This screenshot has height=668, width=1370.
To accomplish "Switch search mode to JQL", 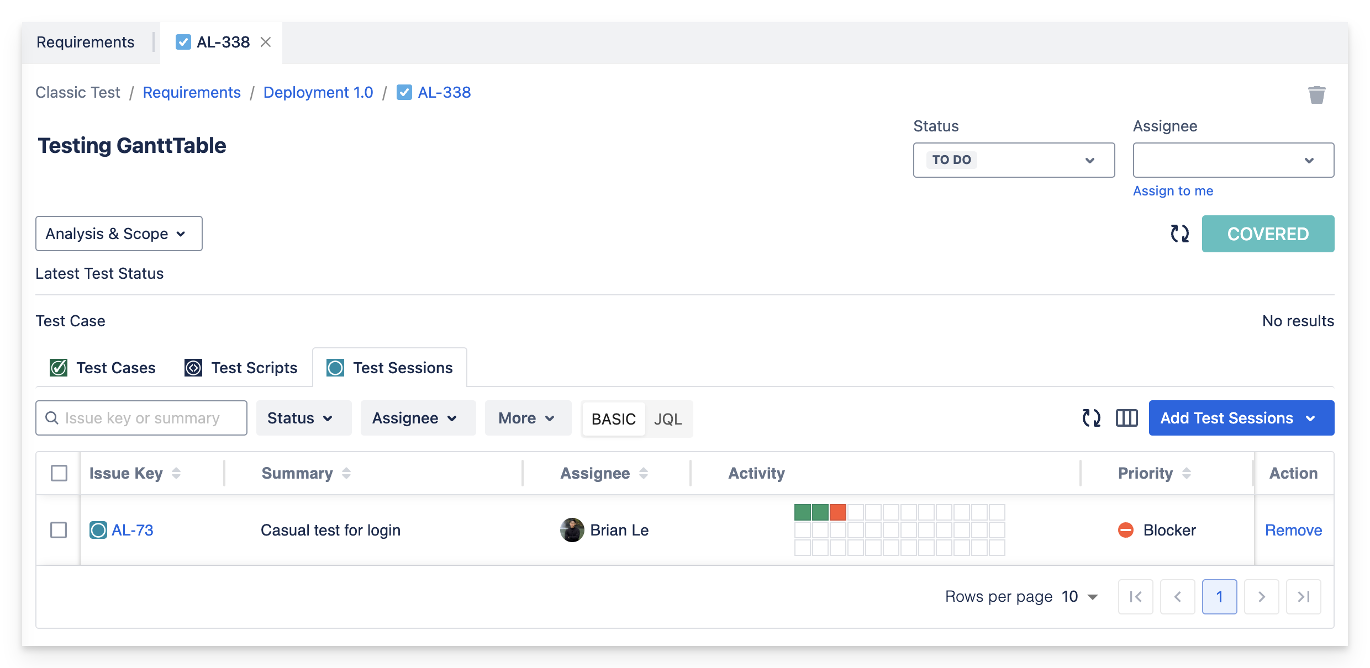I will (x=667, y=419).
